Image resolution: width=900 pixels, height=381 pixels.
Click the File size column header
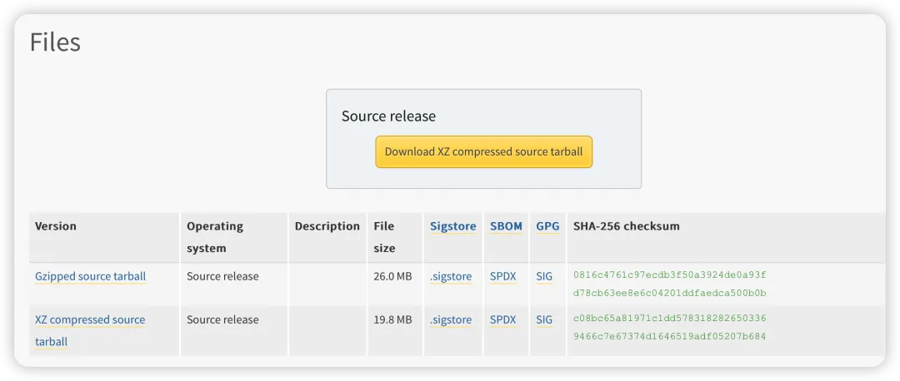pyautogui.click(x=384, y=237)
